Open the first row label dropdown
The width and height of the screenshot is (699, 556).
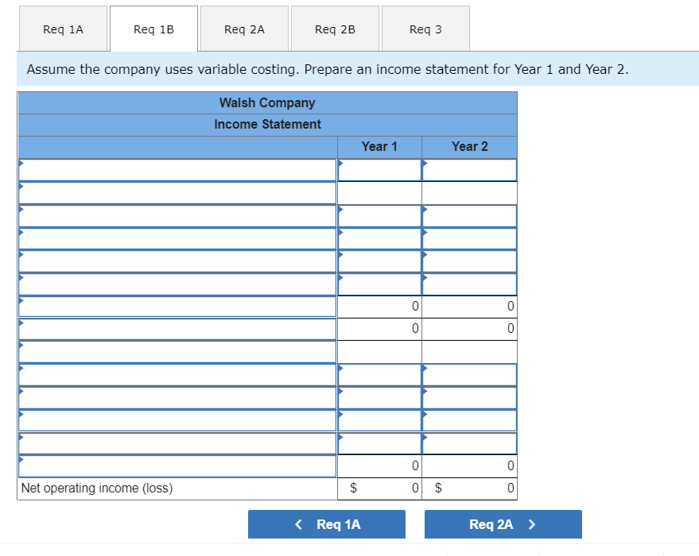tap(177, 170)
